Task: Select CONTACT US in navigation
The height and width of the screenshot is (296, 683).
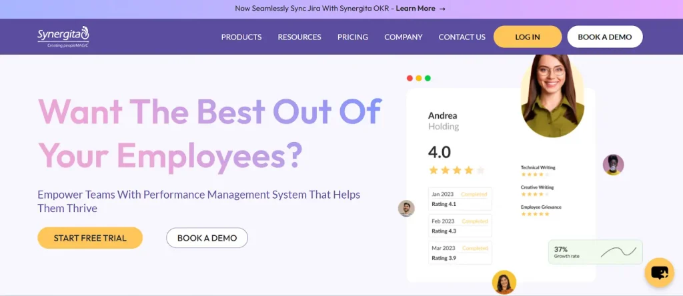Action: [x=462, y=37]
